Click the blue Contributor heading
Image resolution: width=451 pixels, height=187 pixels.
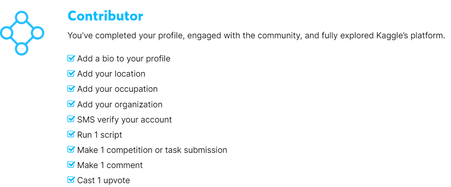(105, 16)
